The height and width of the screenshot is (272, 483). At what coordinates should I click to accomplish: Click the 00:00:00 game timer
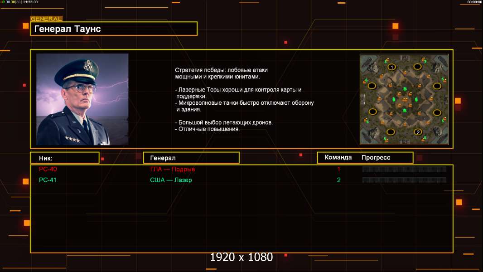click(x=474, y=2)
